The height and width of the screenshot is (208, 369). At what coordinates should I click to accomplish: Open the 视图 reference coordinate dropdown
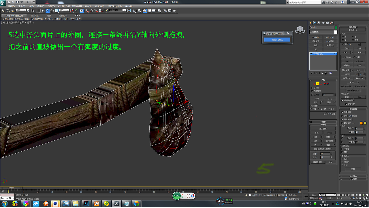(64, 10)
